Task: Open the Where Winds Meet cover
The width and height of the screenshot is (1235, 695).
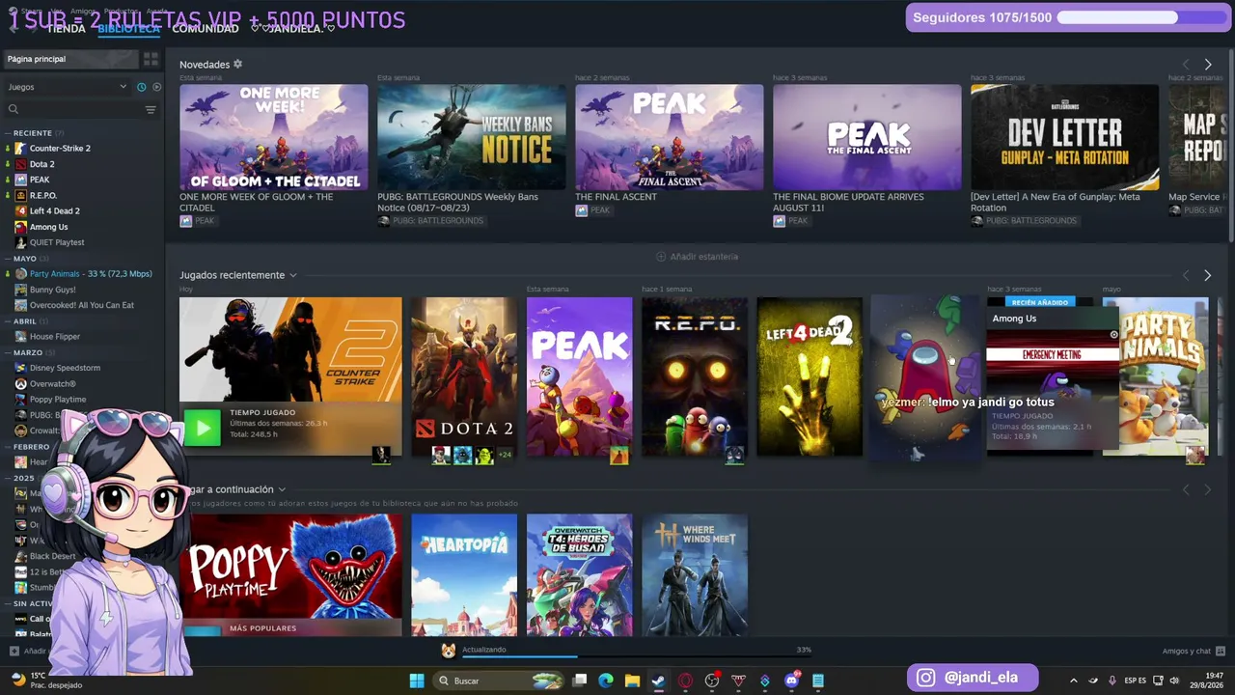Action: point(695,574)
